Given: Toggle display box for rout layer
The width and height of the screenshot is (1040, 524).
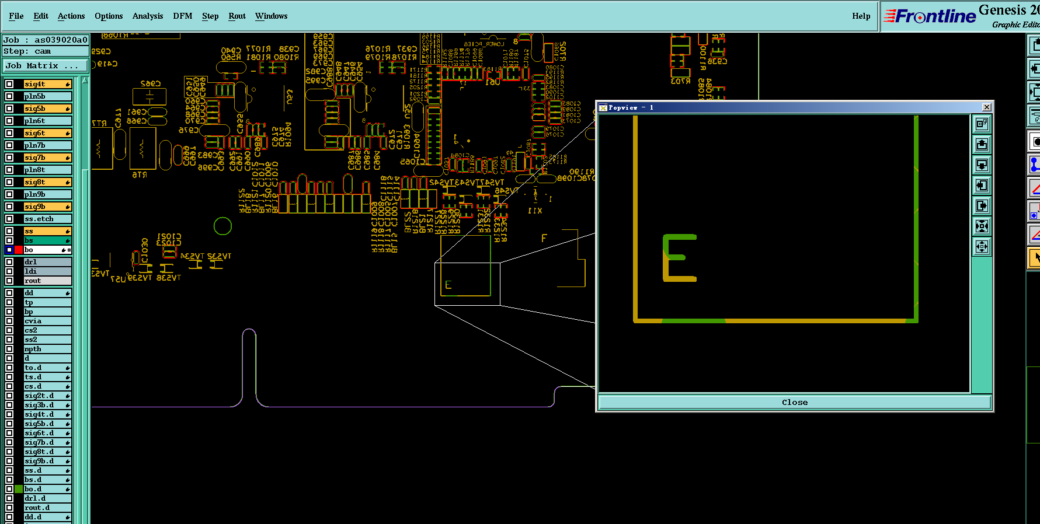Looking at the screenshot, I should pos(9,281).
